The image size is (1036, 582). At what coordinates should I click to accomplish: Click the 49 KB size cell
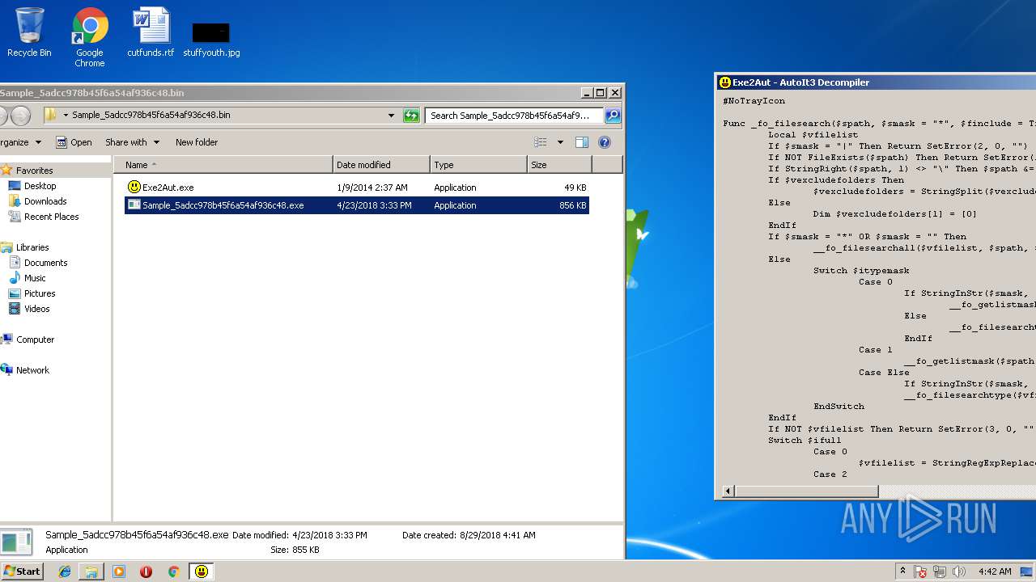575,188
